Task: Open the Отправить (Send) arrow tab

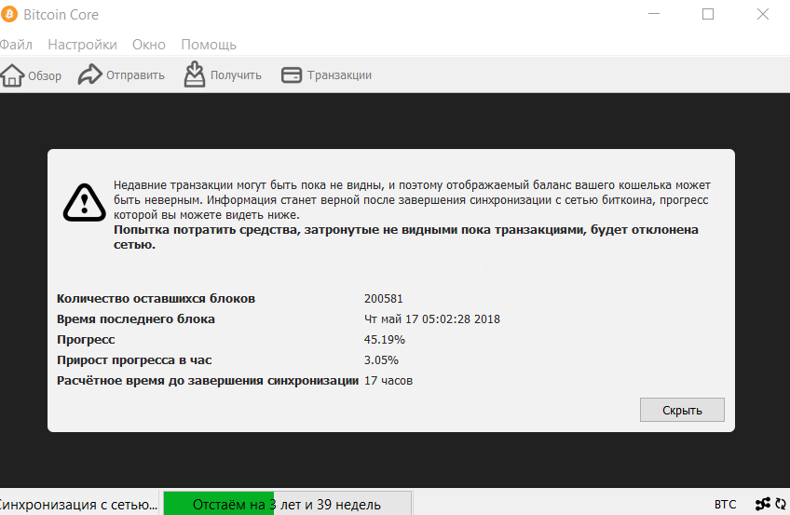Action: pos(121,75)
